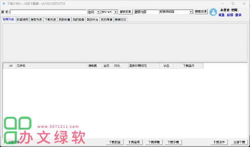250x147 pixels.
Task: Open the 设置 link
Action: point(222,15)
